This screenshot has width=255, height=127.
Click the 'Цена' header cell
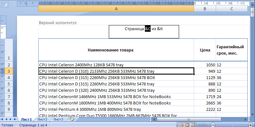coord(205,50)
